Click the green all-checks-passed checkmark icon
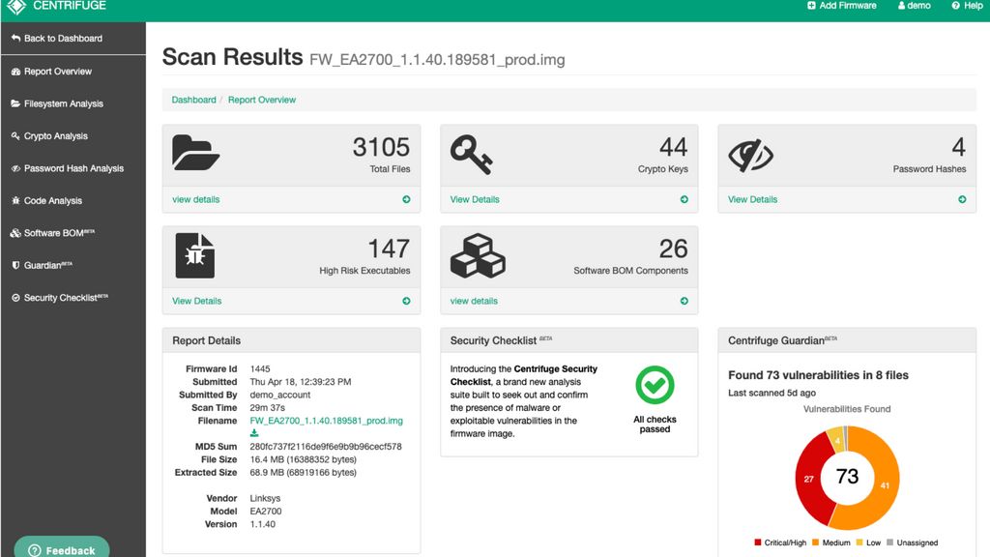Image resolution: width=990 pixels, height=557 pixels. pyautogui.click(x=655, y=385)
